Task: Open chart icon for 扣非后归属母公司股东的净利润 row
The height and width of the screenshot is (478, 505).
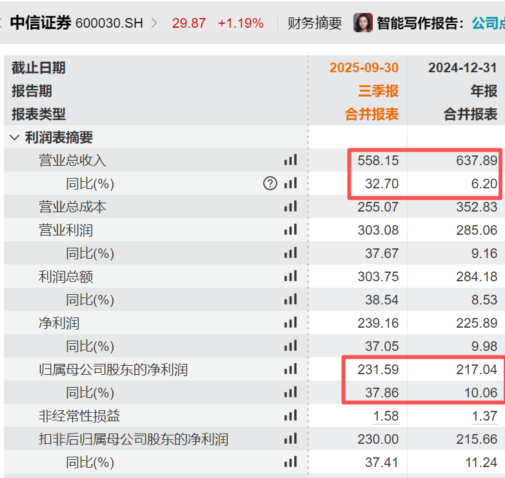Action: [x=290, y=439]
